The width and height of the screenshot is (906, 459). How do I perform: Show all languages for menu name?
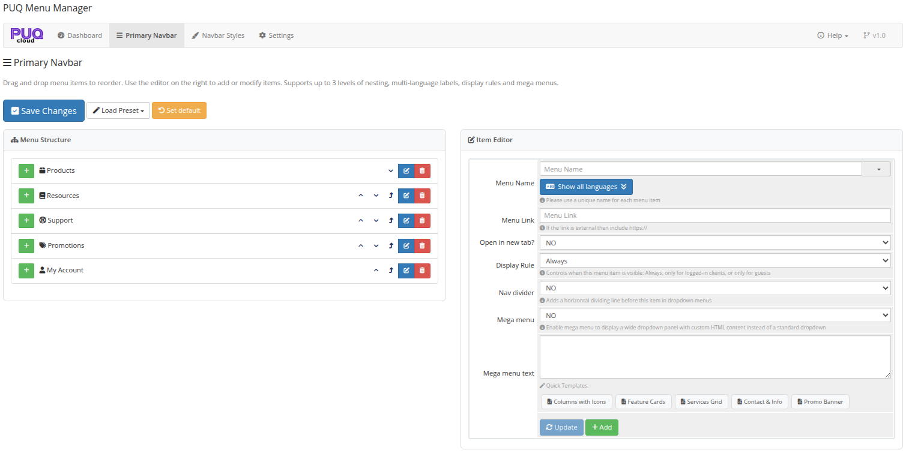click(586, 187)
